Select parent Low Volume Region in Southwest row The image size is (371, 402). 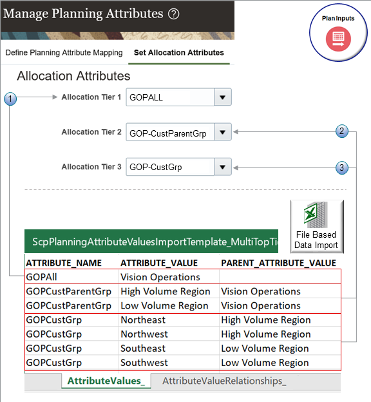click(280, 363)
